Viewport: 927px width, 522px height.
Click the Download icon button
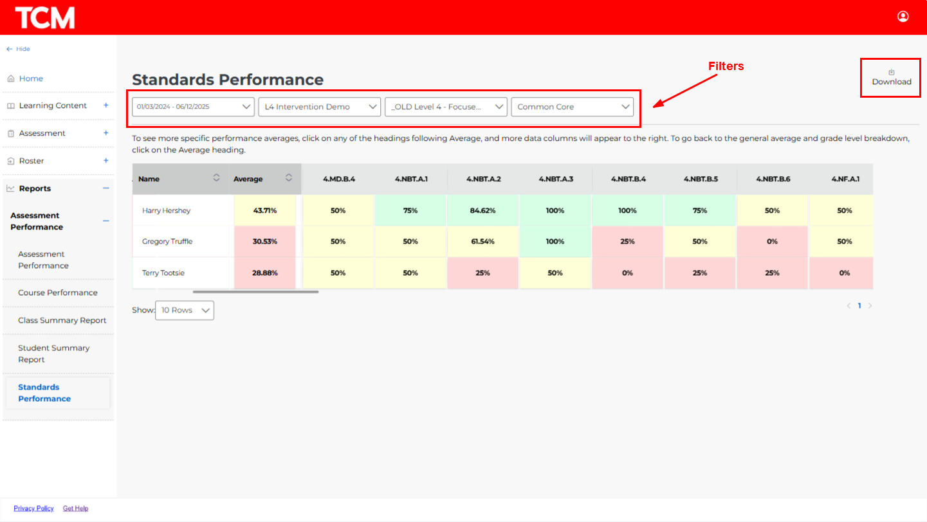(x=891, y=73)
